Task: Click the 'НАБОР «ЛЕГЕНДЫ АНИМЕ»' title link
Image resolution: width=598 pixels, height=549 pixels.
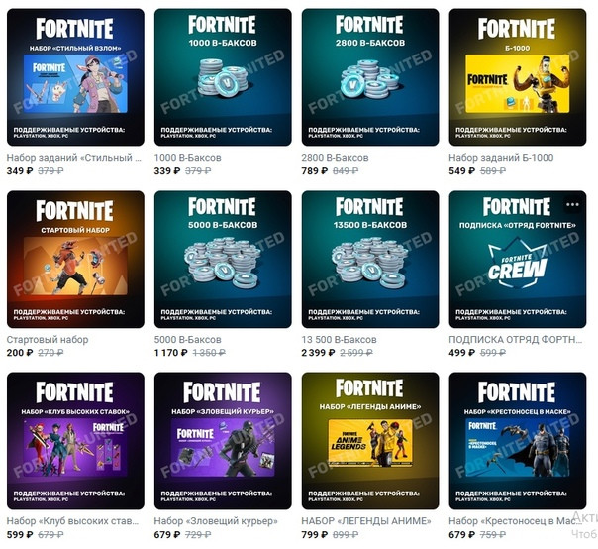Action: 366,521
